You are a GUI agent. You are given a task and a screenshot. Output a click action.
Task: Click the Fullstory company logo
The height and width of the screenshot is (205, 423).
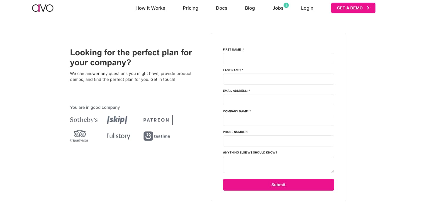pyautogui.click(x=118, y=136)
